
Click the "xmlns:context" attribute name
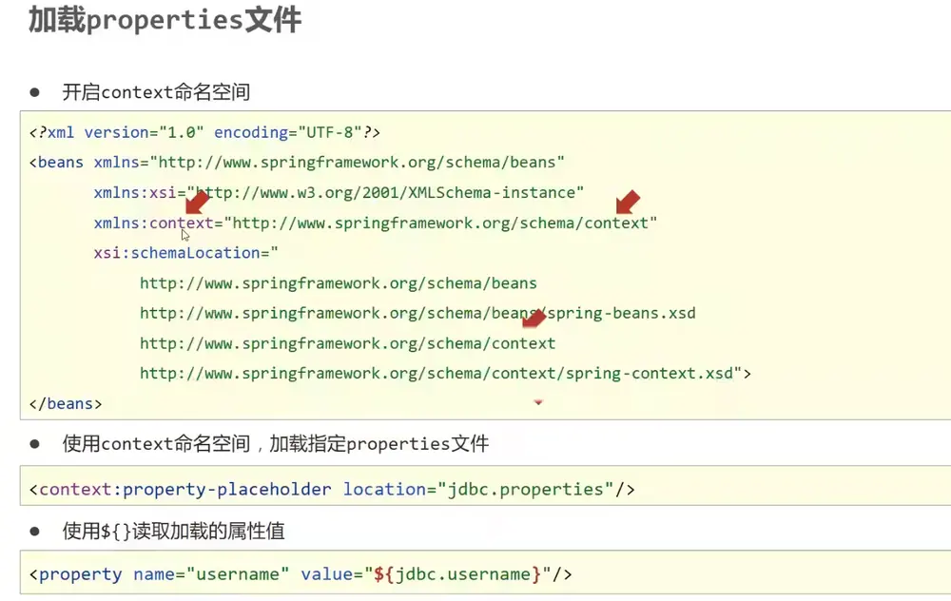154,223
